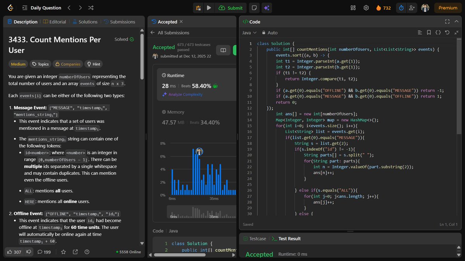
Task: Click the 5558 Online indicator
Action: coord(128,252)
